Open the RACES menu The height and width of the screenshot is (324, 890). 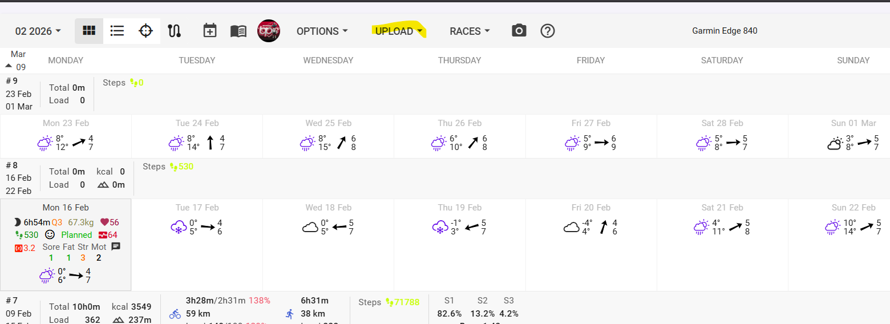click(470, 31)
